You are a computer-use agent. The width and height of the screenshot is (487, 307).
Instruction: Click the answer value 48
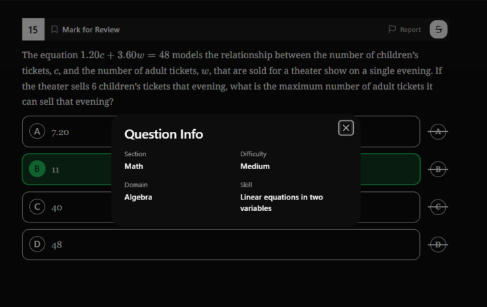(57, 245)
